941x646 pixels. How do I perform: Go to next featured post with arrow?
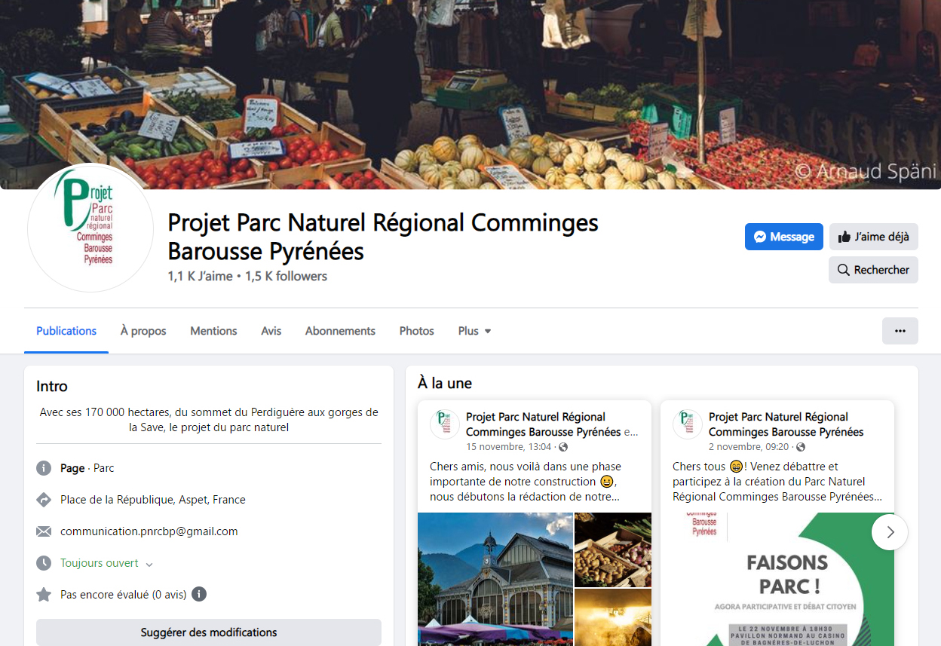tap(890, 532)
